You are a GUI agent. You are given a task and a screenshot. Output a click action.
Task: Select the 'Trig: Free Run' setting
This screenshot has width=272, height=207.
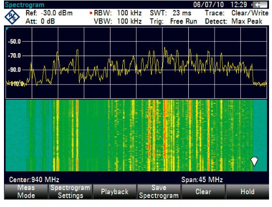click(173, 21)
